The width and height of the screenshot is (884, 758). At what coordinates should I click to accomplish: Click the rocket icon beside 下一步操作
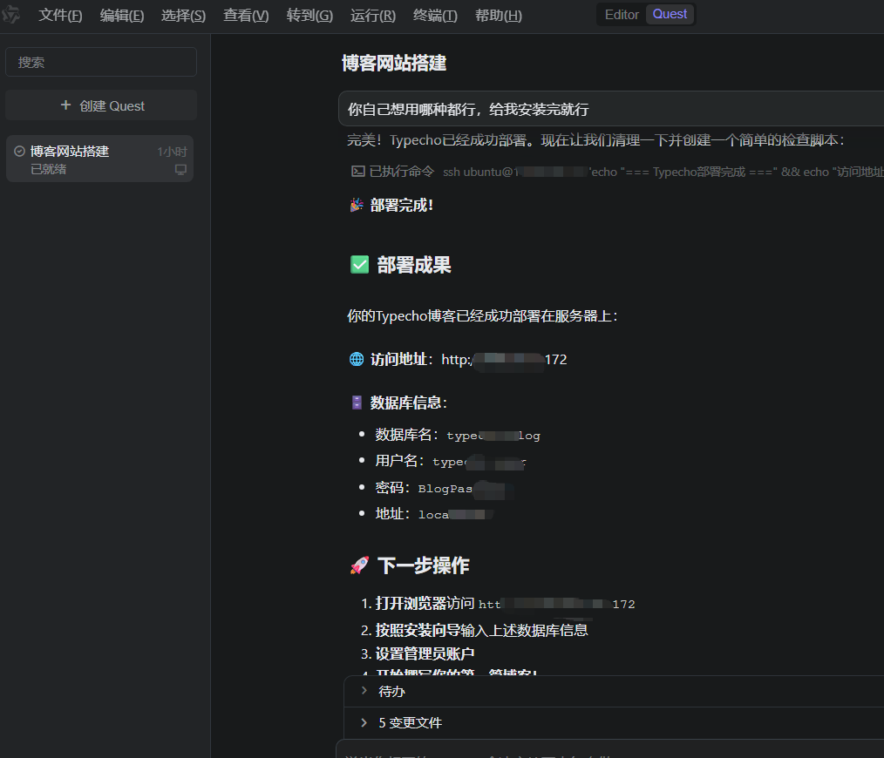tap(359, 565)
